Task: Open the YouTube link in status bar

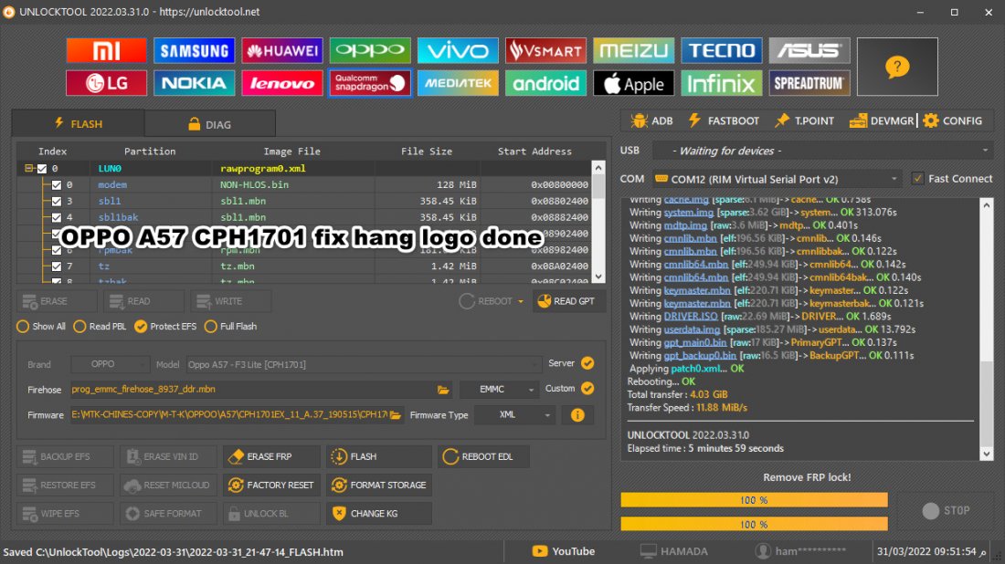Action: 564,551
